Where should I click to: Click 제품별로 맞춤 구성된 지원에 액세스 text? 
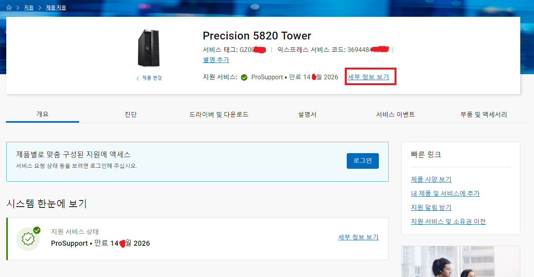73,155
